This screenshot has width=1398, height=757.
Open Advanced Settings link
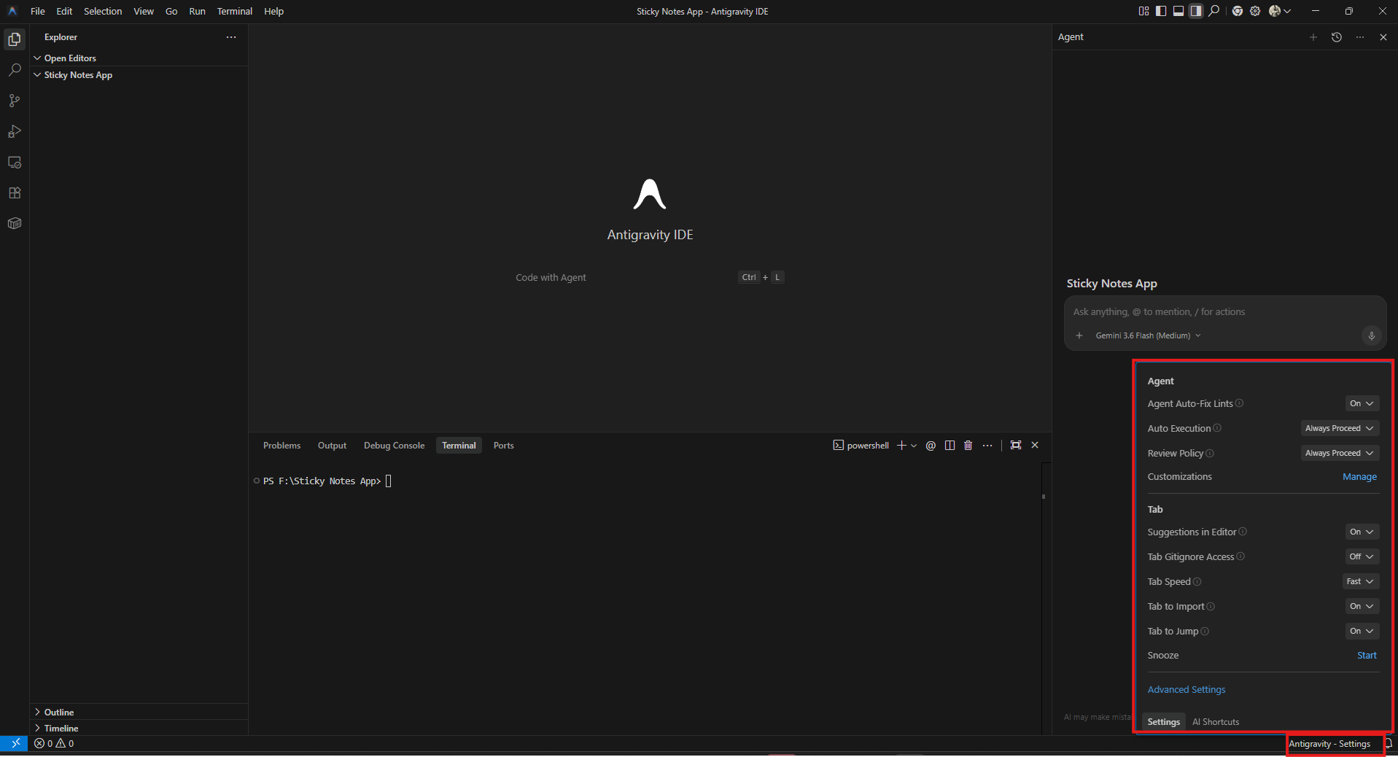coord(1187,689)
